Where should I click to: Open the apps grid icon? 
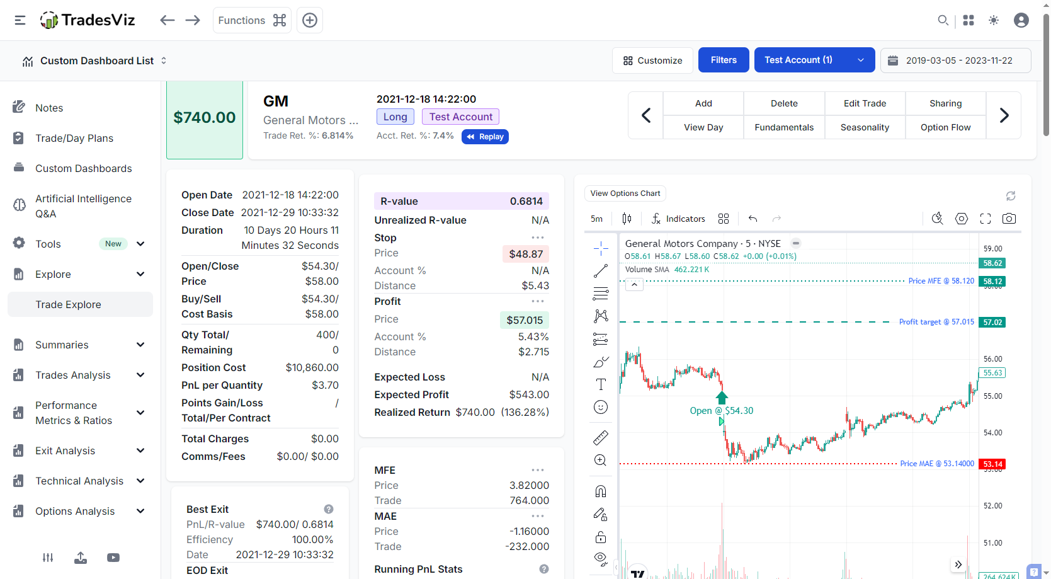969,20
